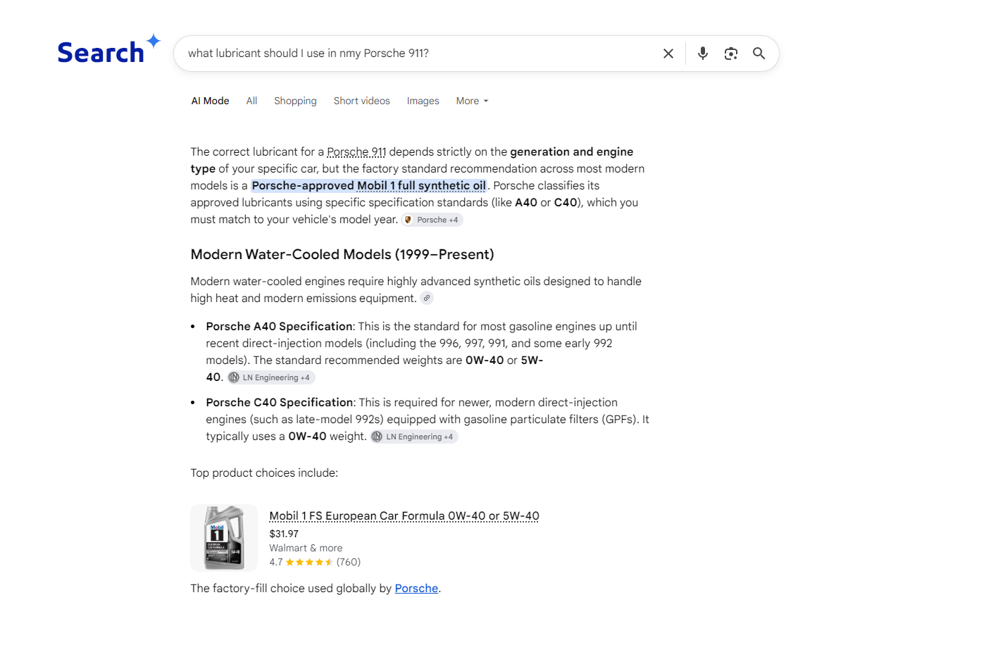Viewport: 991px width, 645px height.
Task: Follow the Porsche link in factory-fill sentence
Action: pyautogui.click(x=416, y=588)
